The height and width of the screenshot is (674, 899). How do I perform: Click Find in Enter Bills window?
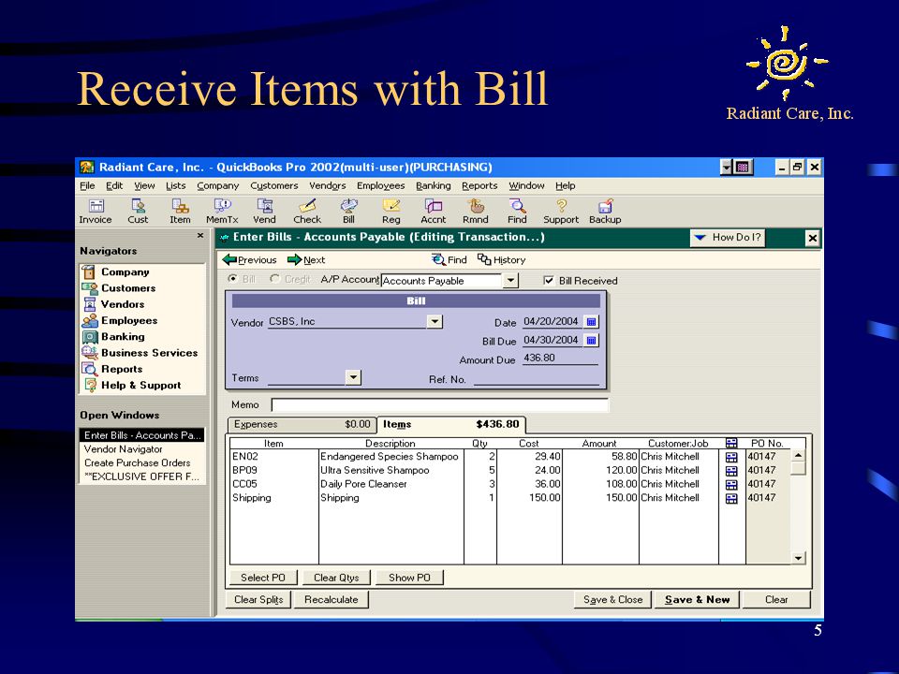tap(449, 259)
